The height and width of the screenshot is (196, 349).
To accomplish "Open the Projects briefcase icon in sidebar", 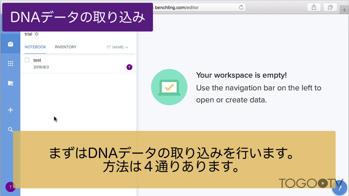I will (10, 44).
